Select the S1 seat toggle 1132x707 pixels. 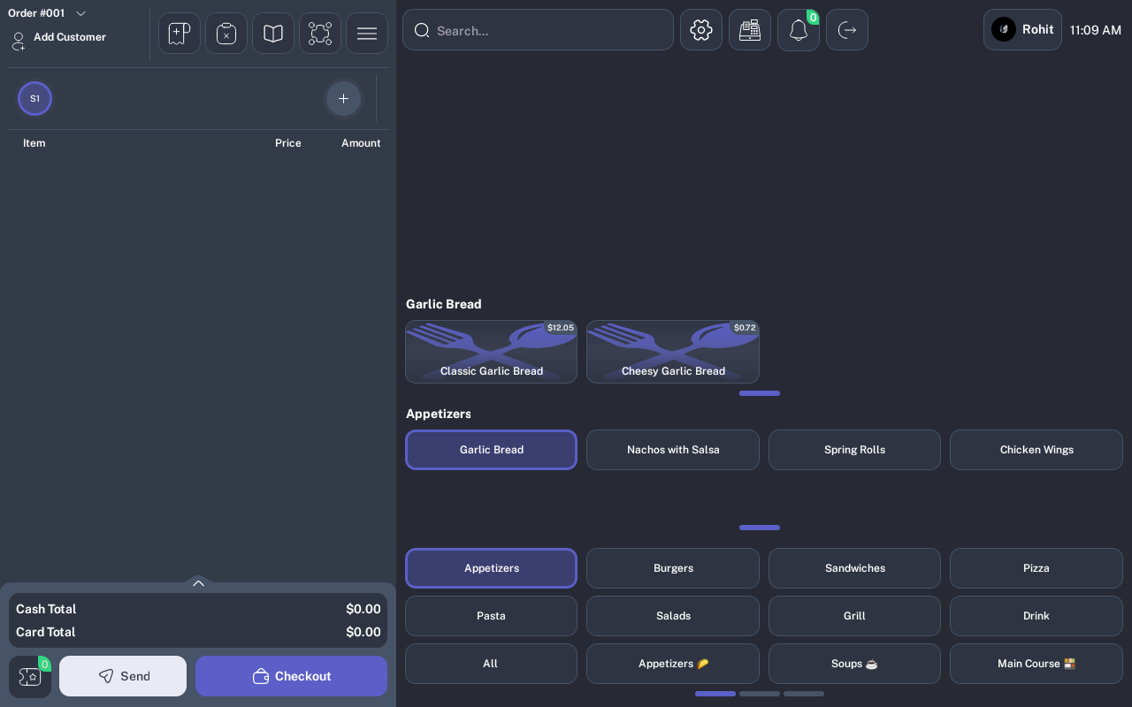34,99
